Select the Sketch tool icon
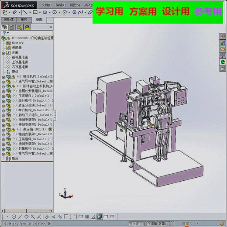Image resolution: width=227 pixels, height=227 pixels. [5, 12]
